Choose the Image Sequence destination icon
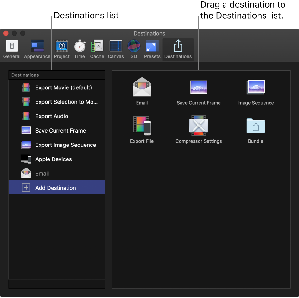Image resolution: width=299 pixels, height=298 pixels. [256, 87]
